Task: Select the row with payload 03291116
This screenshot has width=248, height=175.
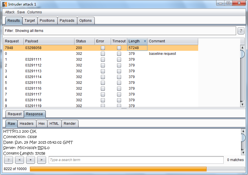Action: tap(101, 89)
